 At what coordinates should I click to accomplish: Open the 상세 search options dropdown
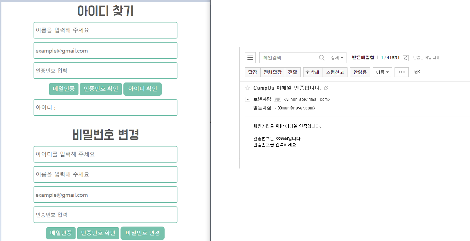[x=337, y=57]
